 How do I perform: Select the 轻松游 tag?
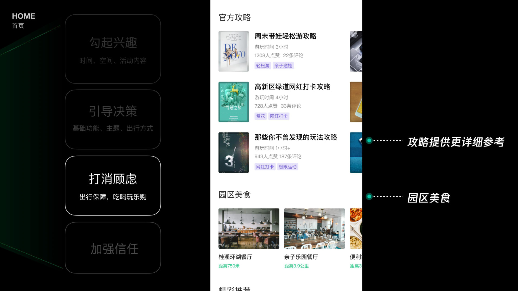pos(263,65)
